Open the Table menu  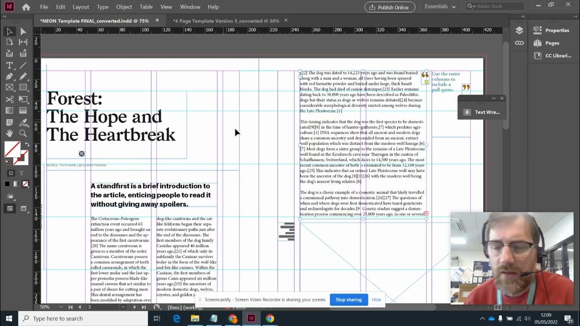pos(146,7)
